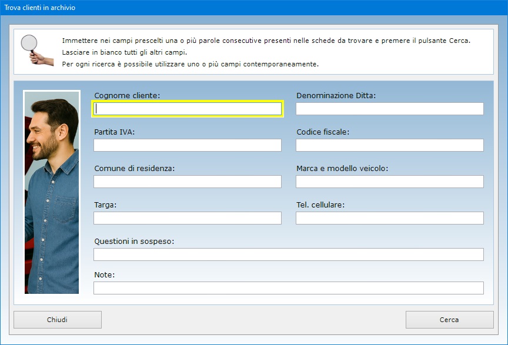The height and width of the screenshot is (345, 508).
Task: Click the 'Per ogni ricerca' instruction line
Action: coord(190,63)
